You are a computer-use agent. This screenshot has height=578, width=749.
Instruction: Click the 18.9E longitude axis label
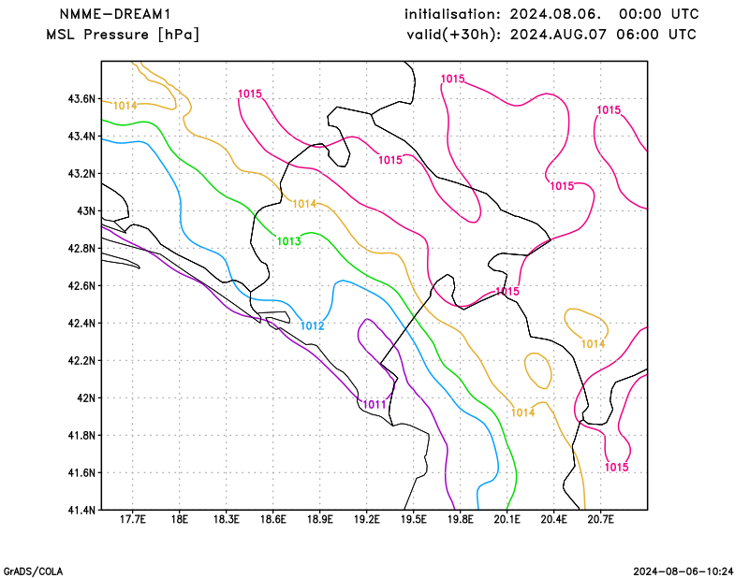click(320, 519)
